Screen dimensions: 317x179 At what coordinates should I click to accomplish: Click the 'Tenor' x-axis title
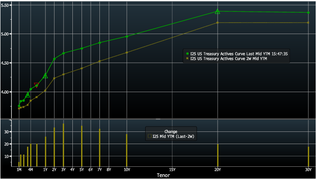pos(164,176)
